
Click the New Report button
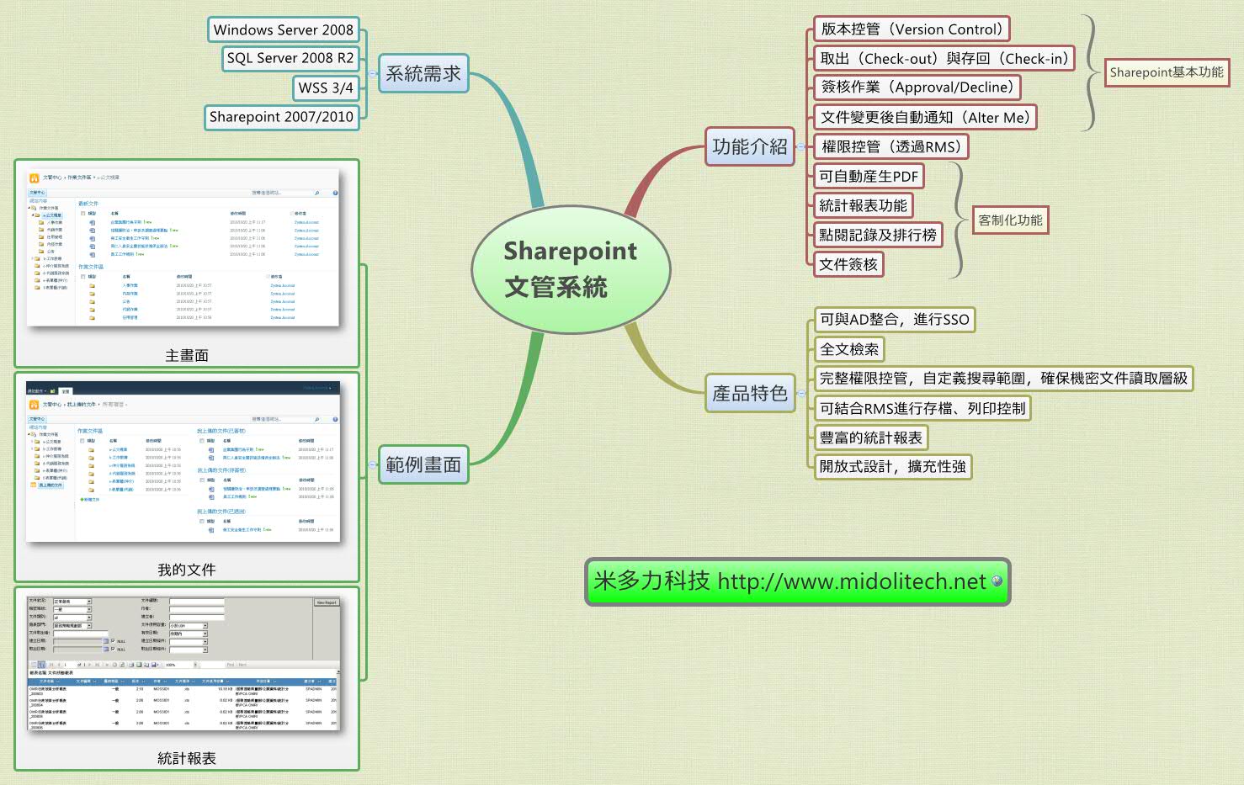[x=327, y=602]
